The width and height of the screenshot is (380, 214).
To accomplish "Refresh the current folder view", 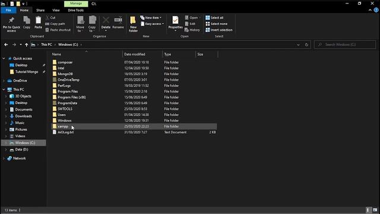I will [306, 45].
